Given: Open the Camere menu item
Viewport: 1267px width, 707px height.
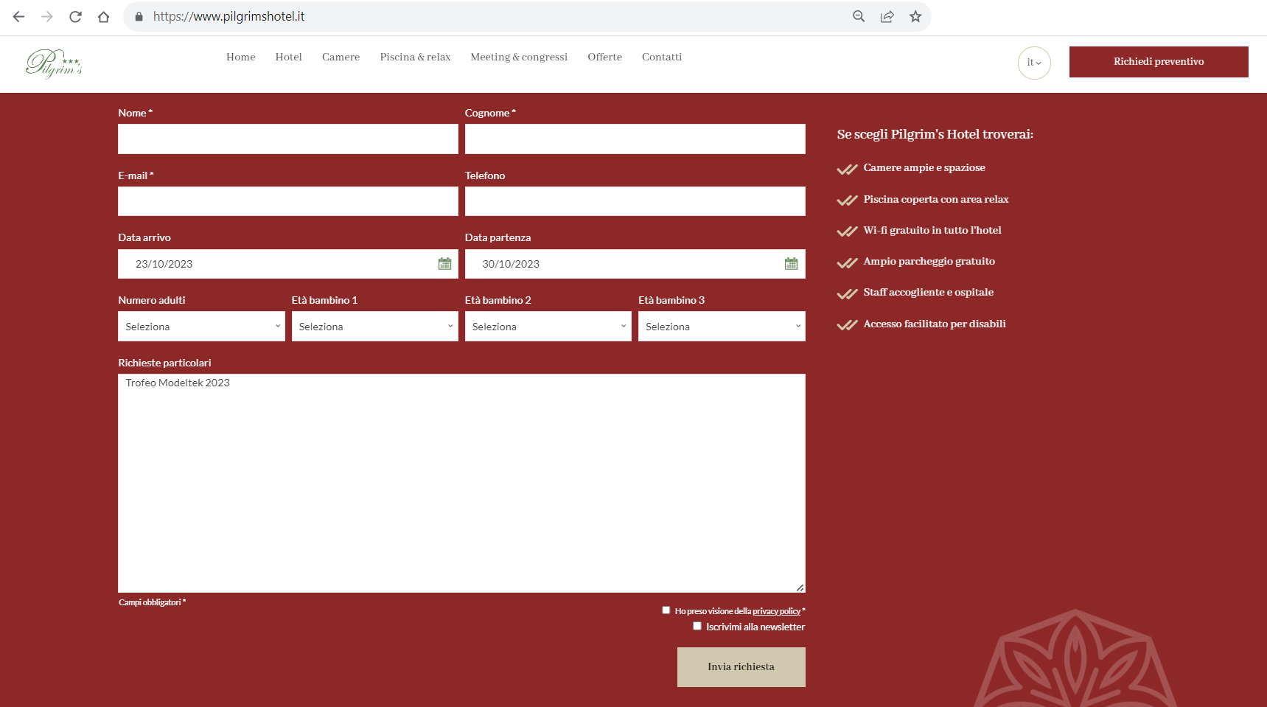Looking at the screenshot, I should pos(341,57).
